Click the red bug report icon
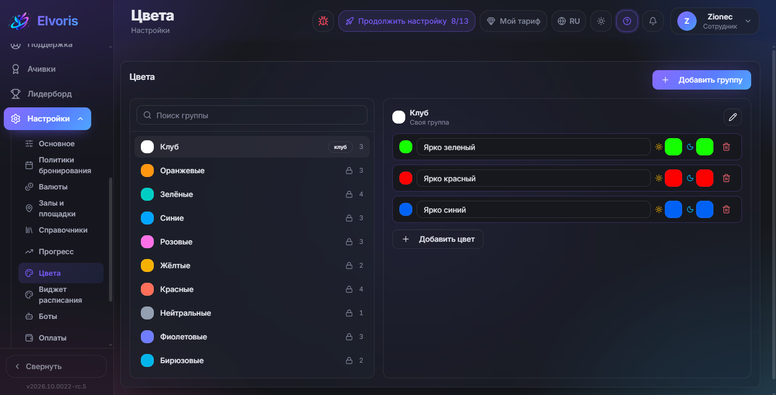 [x=323, y=21]
